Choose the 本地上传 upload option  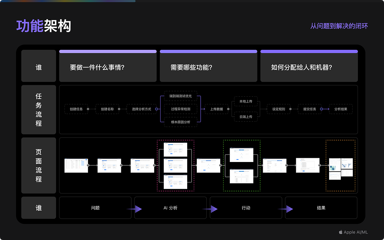(246, 101)
